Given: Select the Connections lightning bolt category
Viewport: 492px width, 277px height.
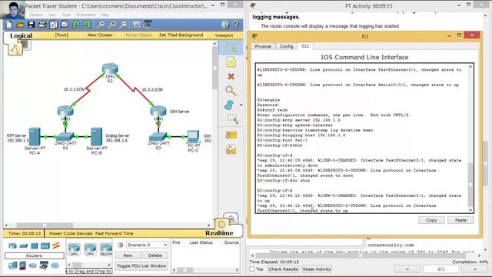Looking at the screenshot, I should (56, 245).
